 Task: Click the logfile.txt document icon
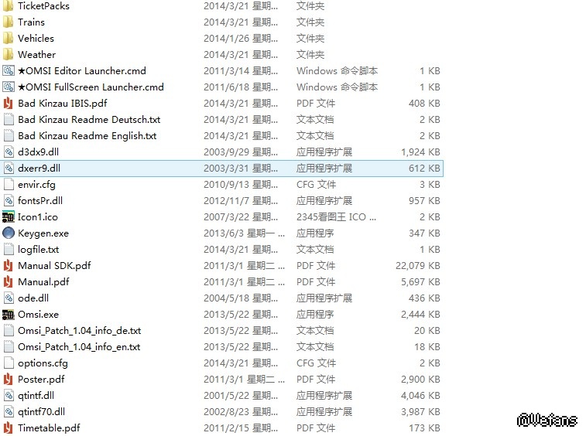tap(9, 250)
